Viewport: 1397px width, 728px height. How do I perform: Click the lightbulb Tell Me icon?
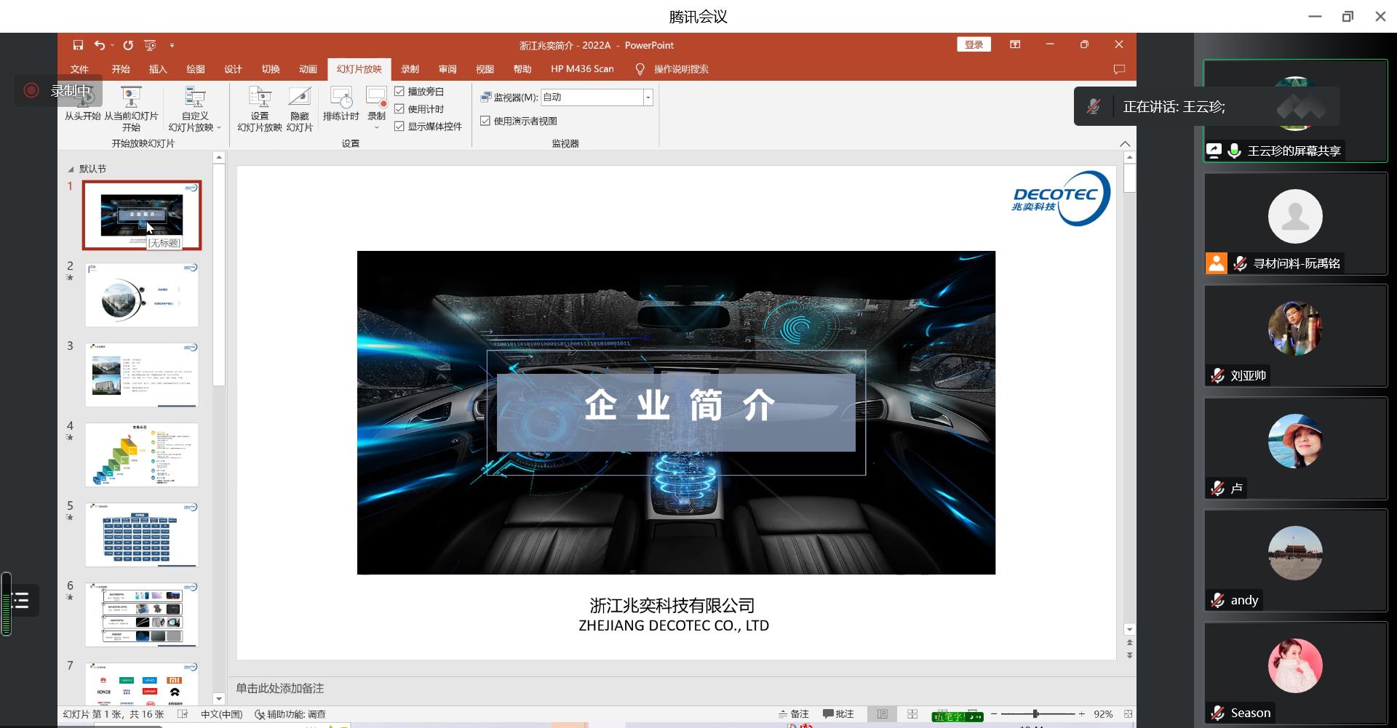pos(640,69)
